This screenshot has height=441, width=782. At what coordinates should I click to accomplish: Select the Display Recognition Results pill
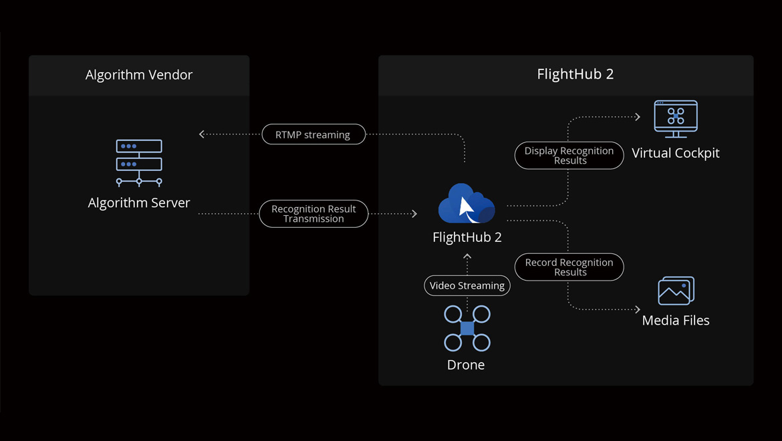569,156
